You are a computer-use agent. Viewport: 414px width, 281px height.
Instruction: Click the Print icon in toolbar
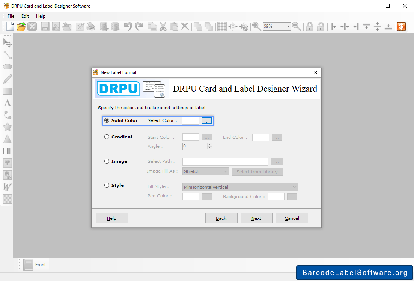point(91,26)
